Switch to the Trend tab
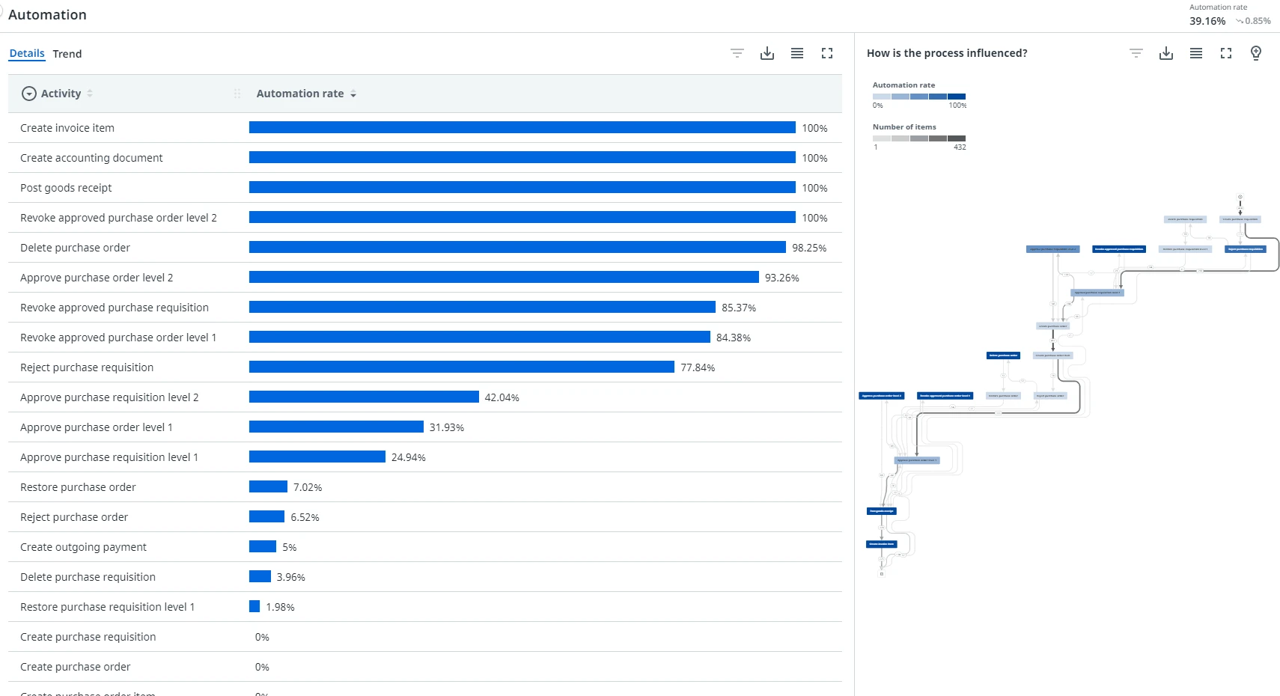This screenshot has height=696, width=1280. click(x=67, y=54)
